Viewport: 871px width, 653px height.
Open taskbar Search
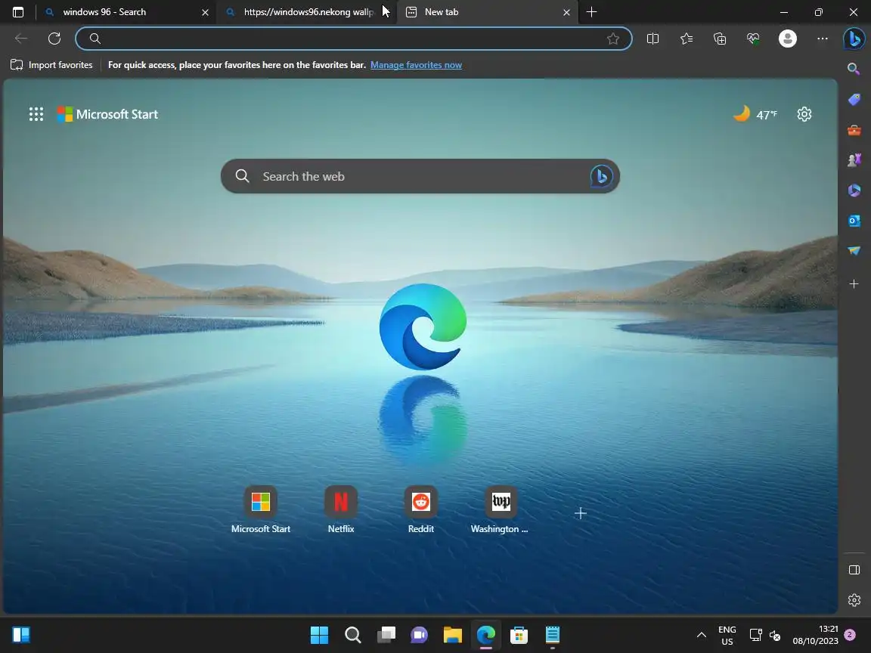tap(352, 635)
